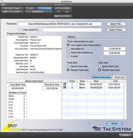Select Ignore Gain data

99,66
